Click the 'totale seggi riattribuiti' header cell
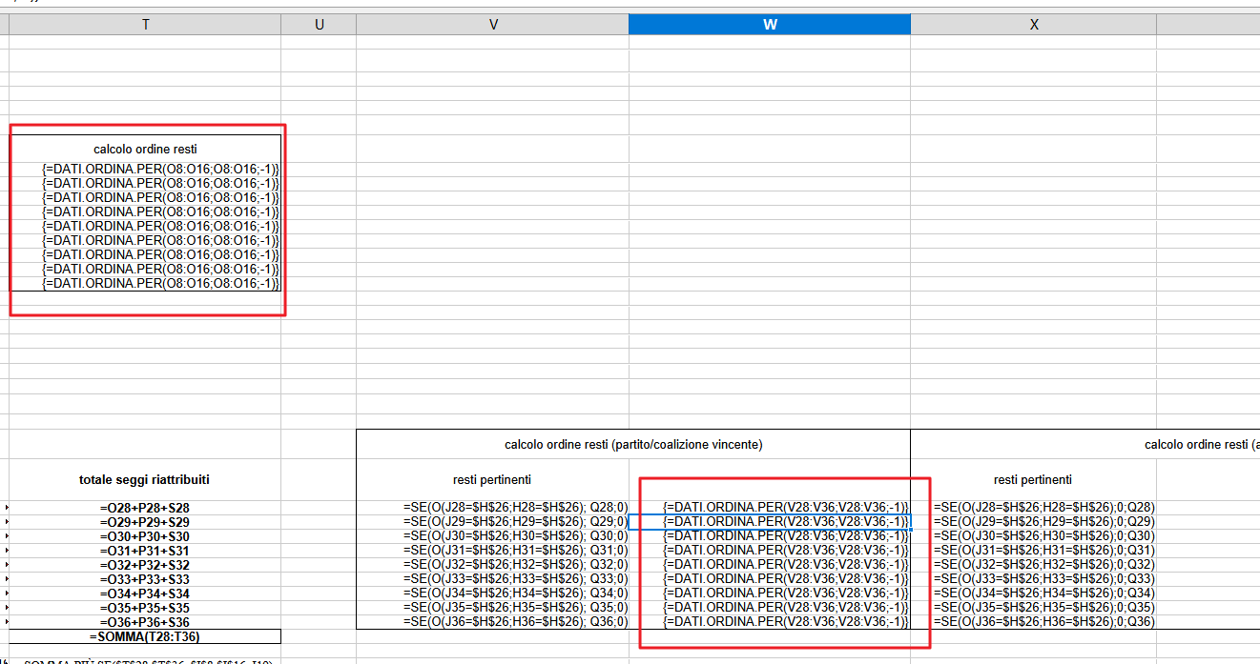The image size is (1260, 664). coord(145,479)
